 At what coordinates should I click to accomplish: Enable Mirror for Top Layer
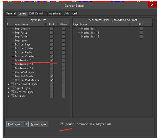[64, 41]
